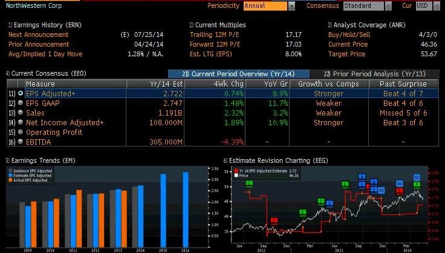Switch to Current Period Overview (Yr/14) tab
This screenshot has width=445, height=253.
pyautogui.click(x=239, y=74)
